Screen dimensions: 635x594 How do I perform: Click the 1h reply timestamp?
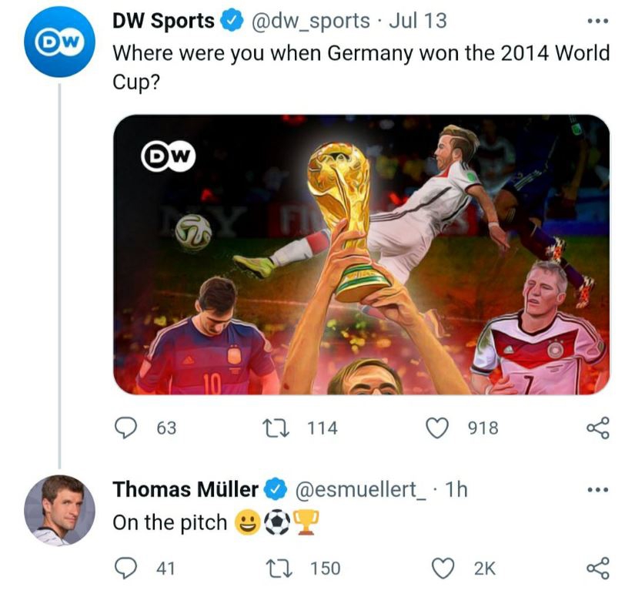tap(456, 489)
